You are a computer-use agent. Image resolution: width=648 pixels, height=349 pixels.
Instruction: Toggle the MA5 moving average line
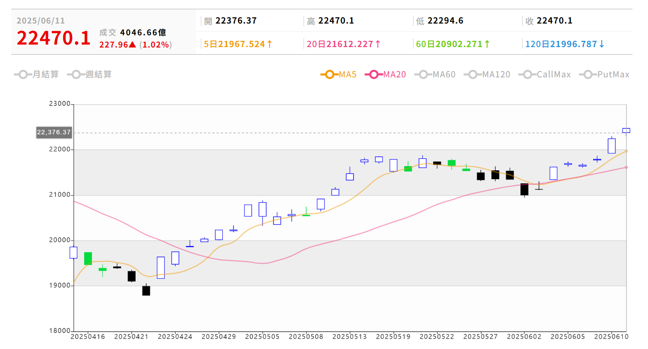point(339,74)
